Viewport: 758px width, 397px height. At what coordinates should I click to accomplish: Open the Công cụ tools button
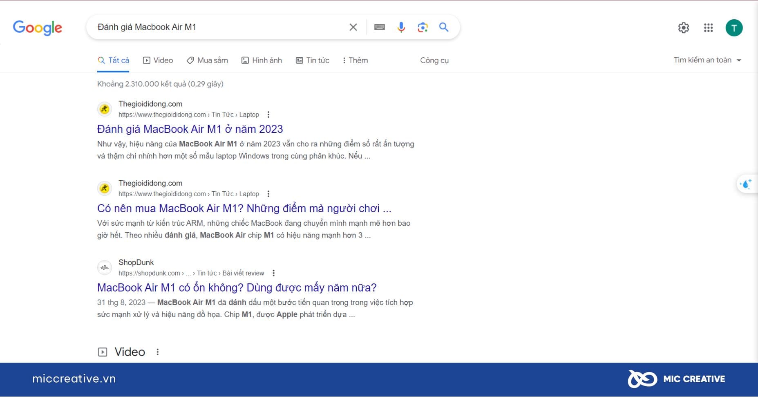(434, 61)
